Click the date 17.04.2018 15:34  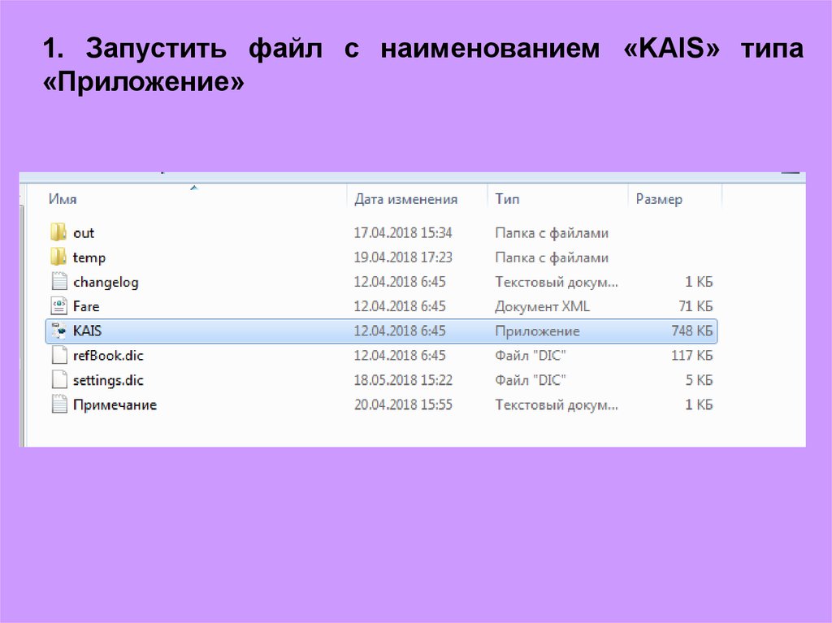[403, 232]
